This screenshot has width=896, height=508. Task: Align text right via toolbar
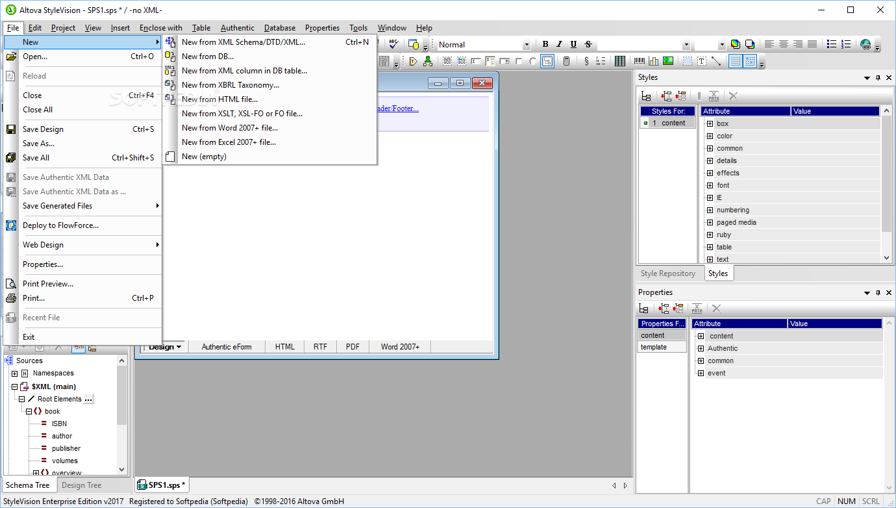(797, 44)
